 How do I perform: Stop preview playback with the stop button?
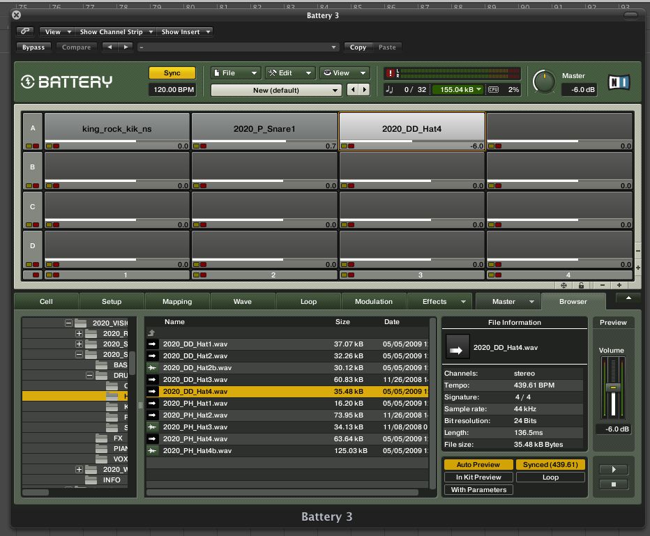tap(614, 484)
